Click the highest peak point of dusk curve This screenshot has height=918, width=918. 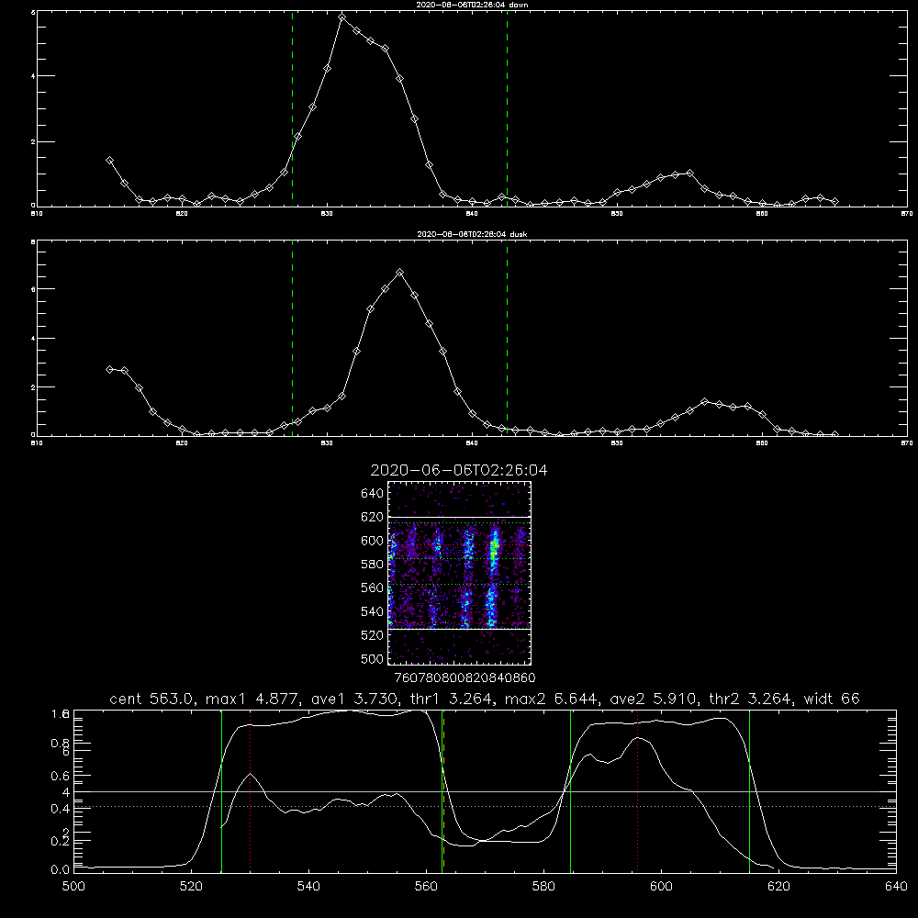tap(400, 273)
